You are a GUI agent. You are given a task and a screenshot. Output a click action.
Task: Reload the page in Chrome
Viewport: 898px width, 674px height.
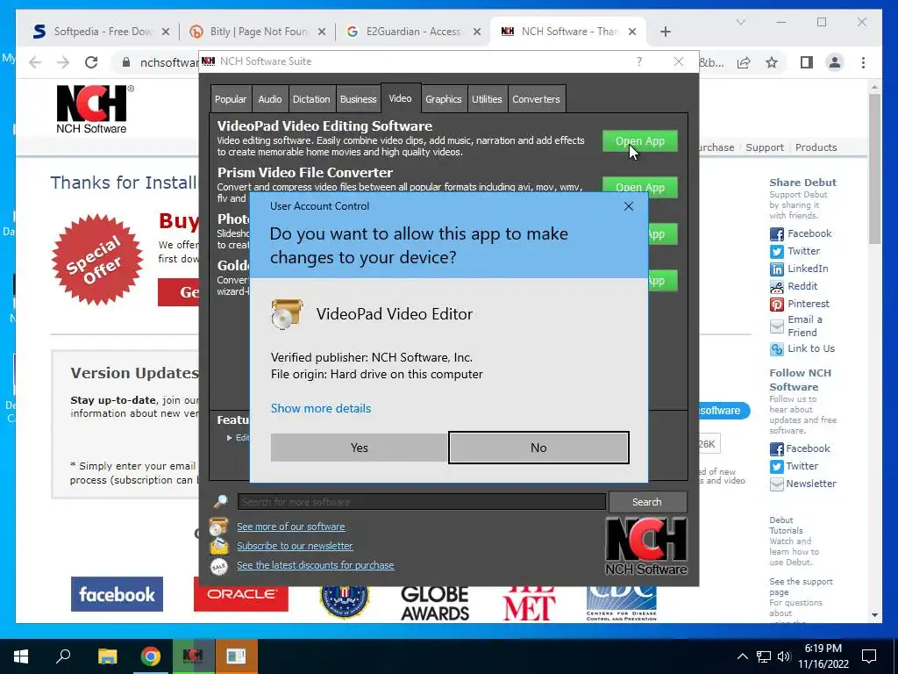click(x=91, y=62)
